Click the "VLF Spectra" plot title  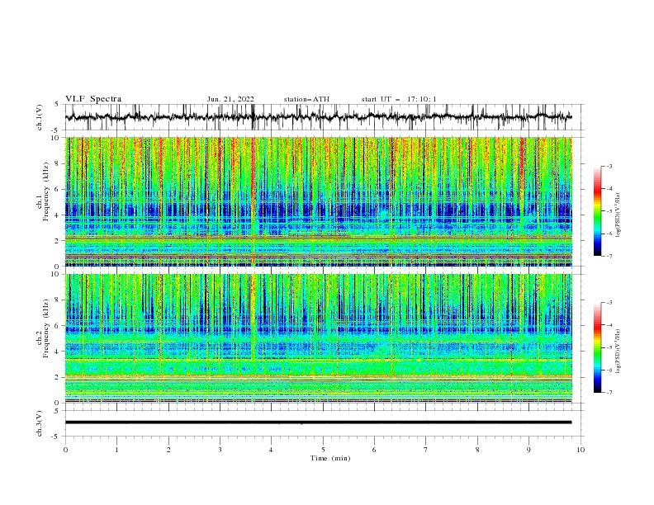[x=93, y=99]
